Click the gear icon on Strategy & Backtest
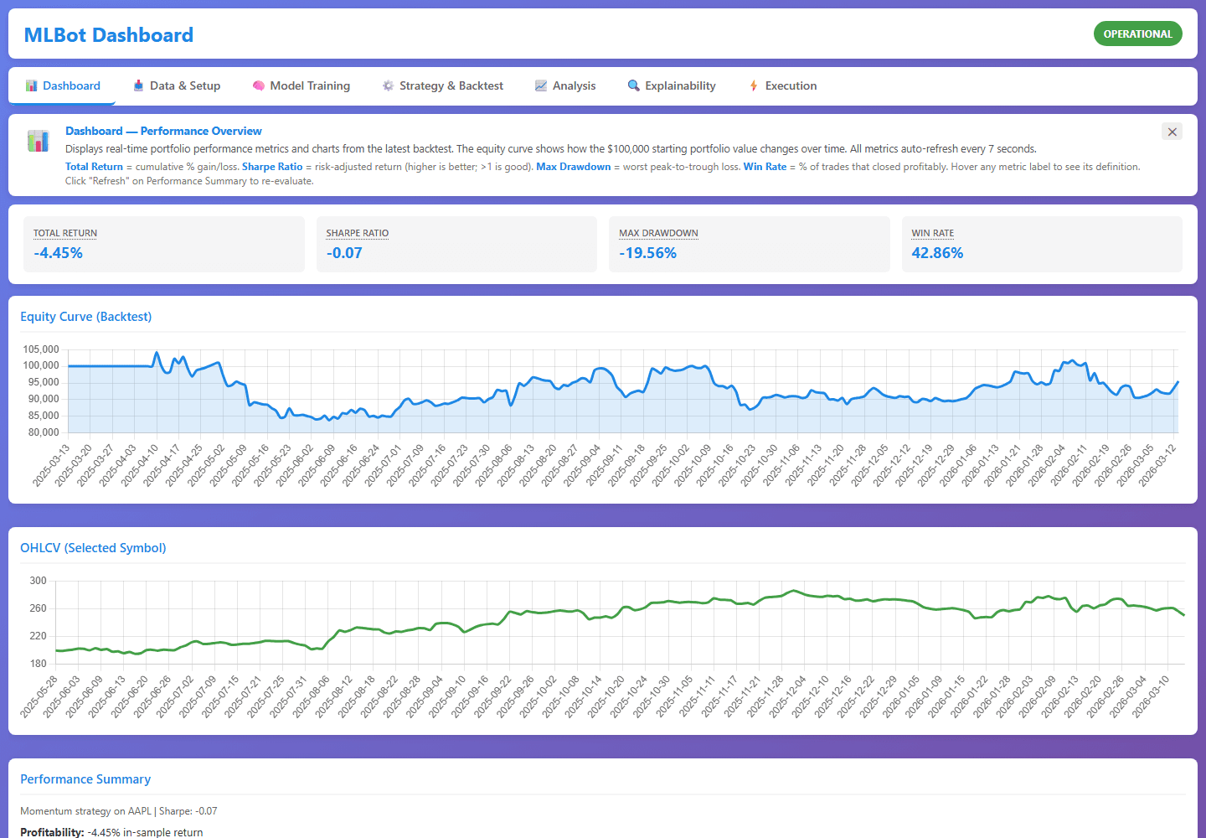The image size is (1206, 838). click(388, 85)
